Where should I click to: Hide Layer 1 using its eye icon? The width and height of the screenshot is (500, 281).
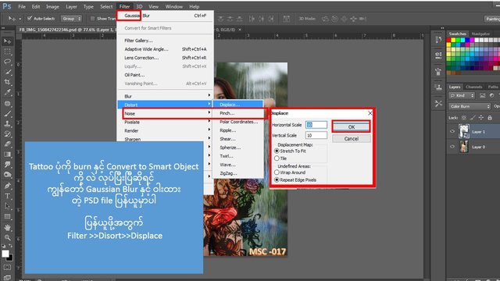452,132
